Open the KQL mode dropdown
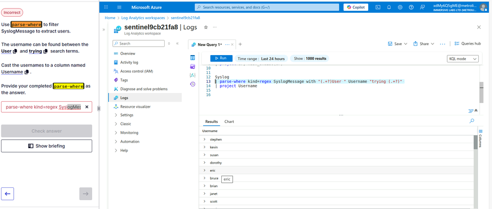Screen dimensions: 492x209 coord(462,59)
